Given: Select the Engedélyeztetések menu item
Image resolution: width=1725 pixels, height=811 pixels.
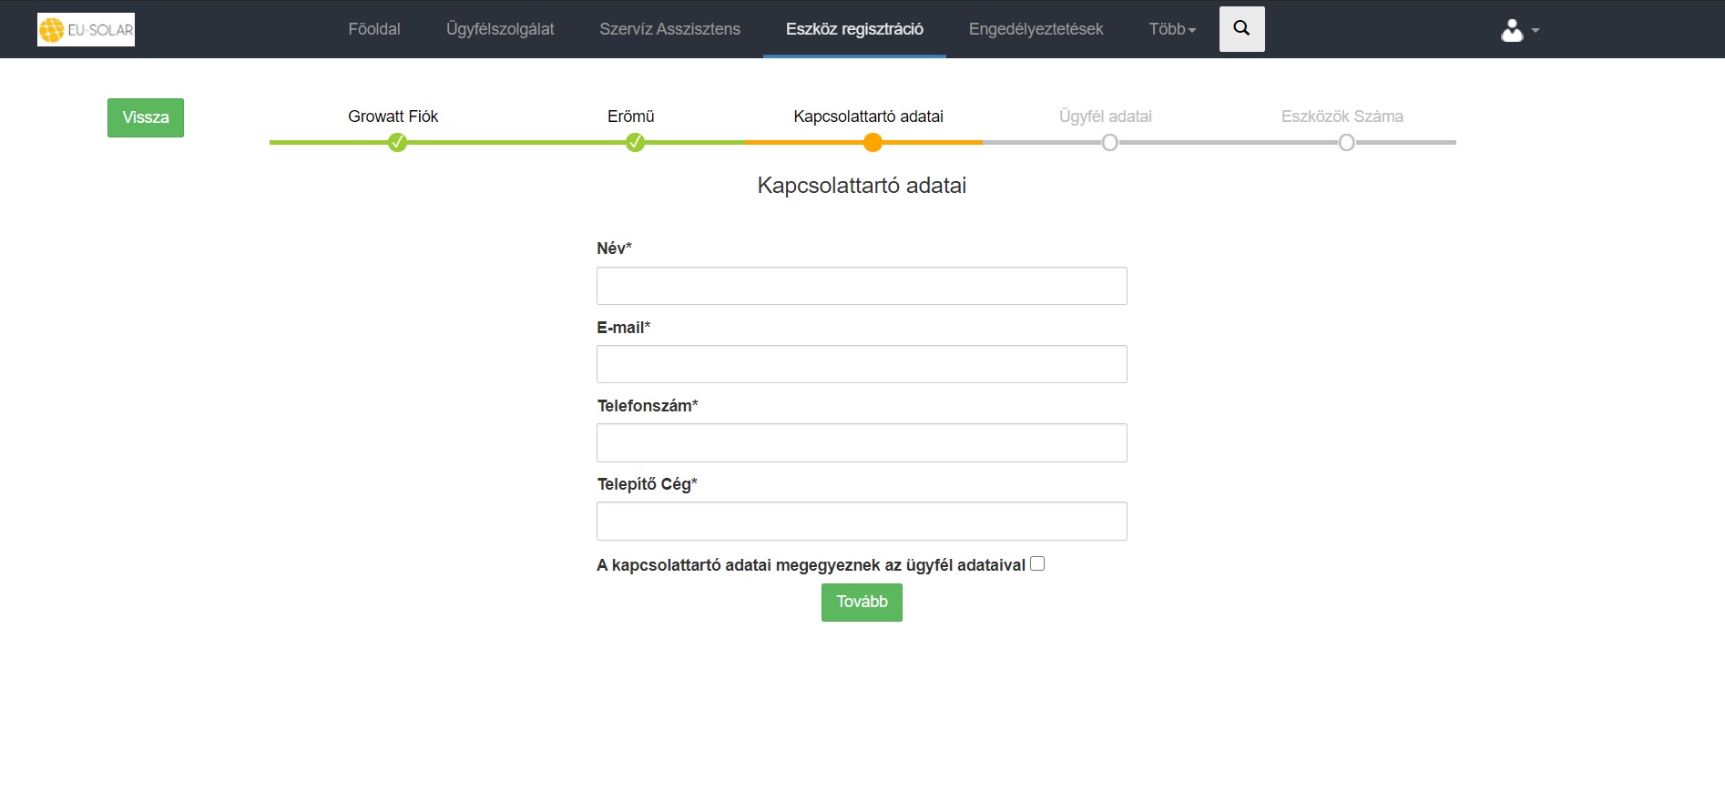Looking at the screenshot, I should coord(1036,29).
